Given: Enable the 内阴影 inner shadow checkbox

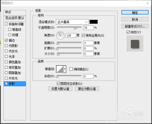Looking at the screenshot, I should point(6,46).
